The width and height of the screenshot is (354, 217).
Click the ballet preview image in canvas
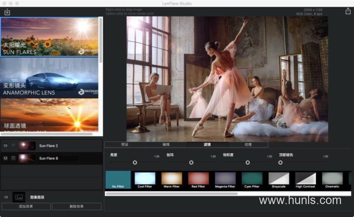227,79
